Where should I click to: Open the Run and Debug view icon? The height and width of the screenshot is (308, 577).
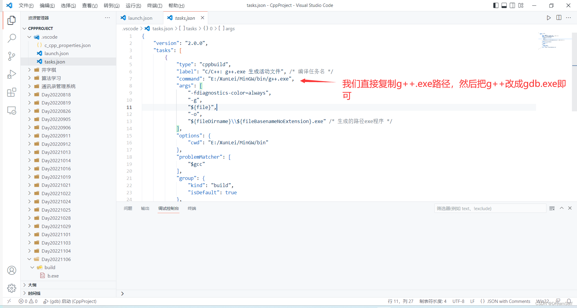[11, 74]
